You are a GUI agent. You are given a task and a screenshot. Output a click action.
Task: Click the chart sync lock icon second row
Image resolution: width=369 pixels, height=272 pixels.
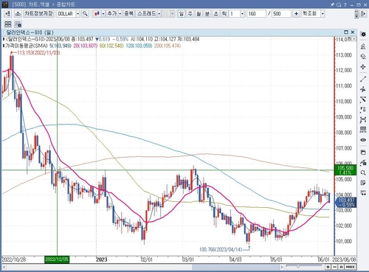tap(18, 24)
